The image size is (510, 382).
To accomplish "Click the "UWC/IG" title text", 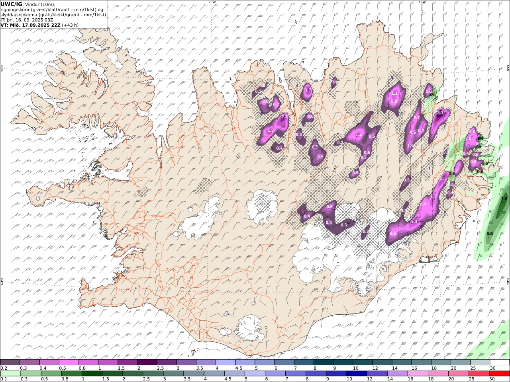I will click(x=12, y=4).
